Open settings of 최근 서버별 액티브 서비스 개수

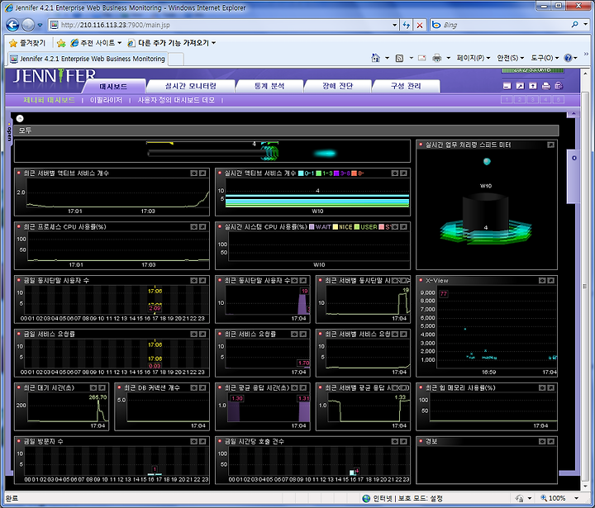[194, 173]
